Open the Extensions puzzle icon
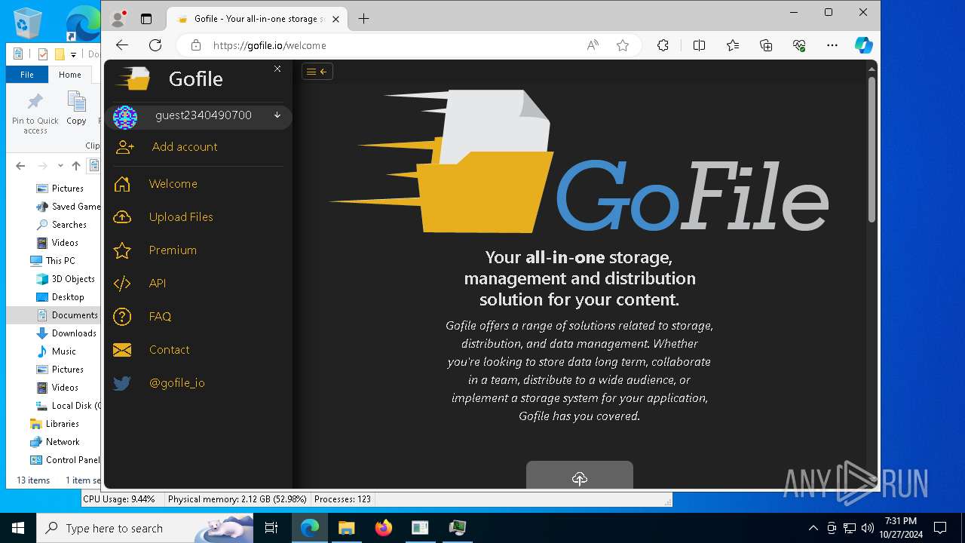 (663, 45)
